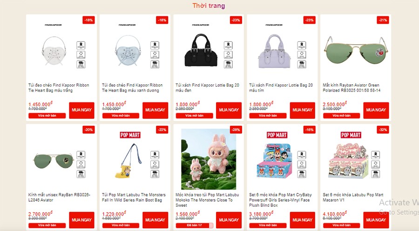View the Labubu Mokoko plush keychain photo
This screenshot has width=419, height=231.
click(209, 159)
